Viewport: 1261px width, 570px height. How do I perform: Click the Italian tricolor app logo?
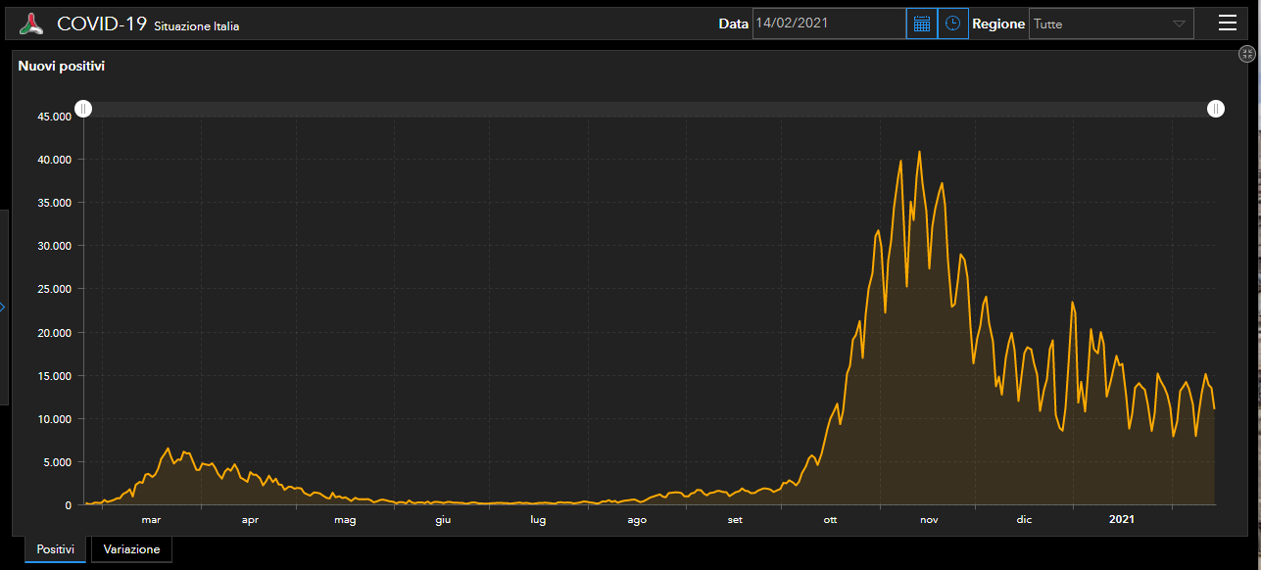pyautogui.click(x=32, y=24)
